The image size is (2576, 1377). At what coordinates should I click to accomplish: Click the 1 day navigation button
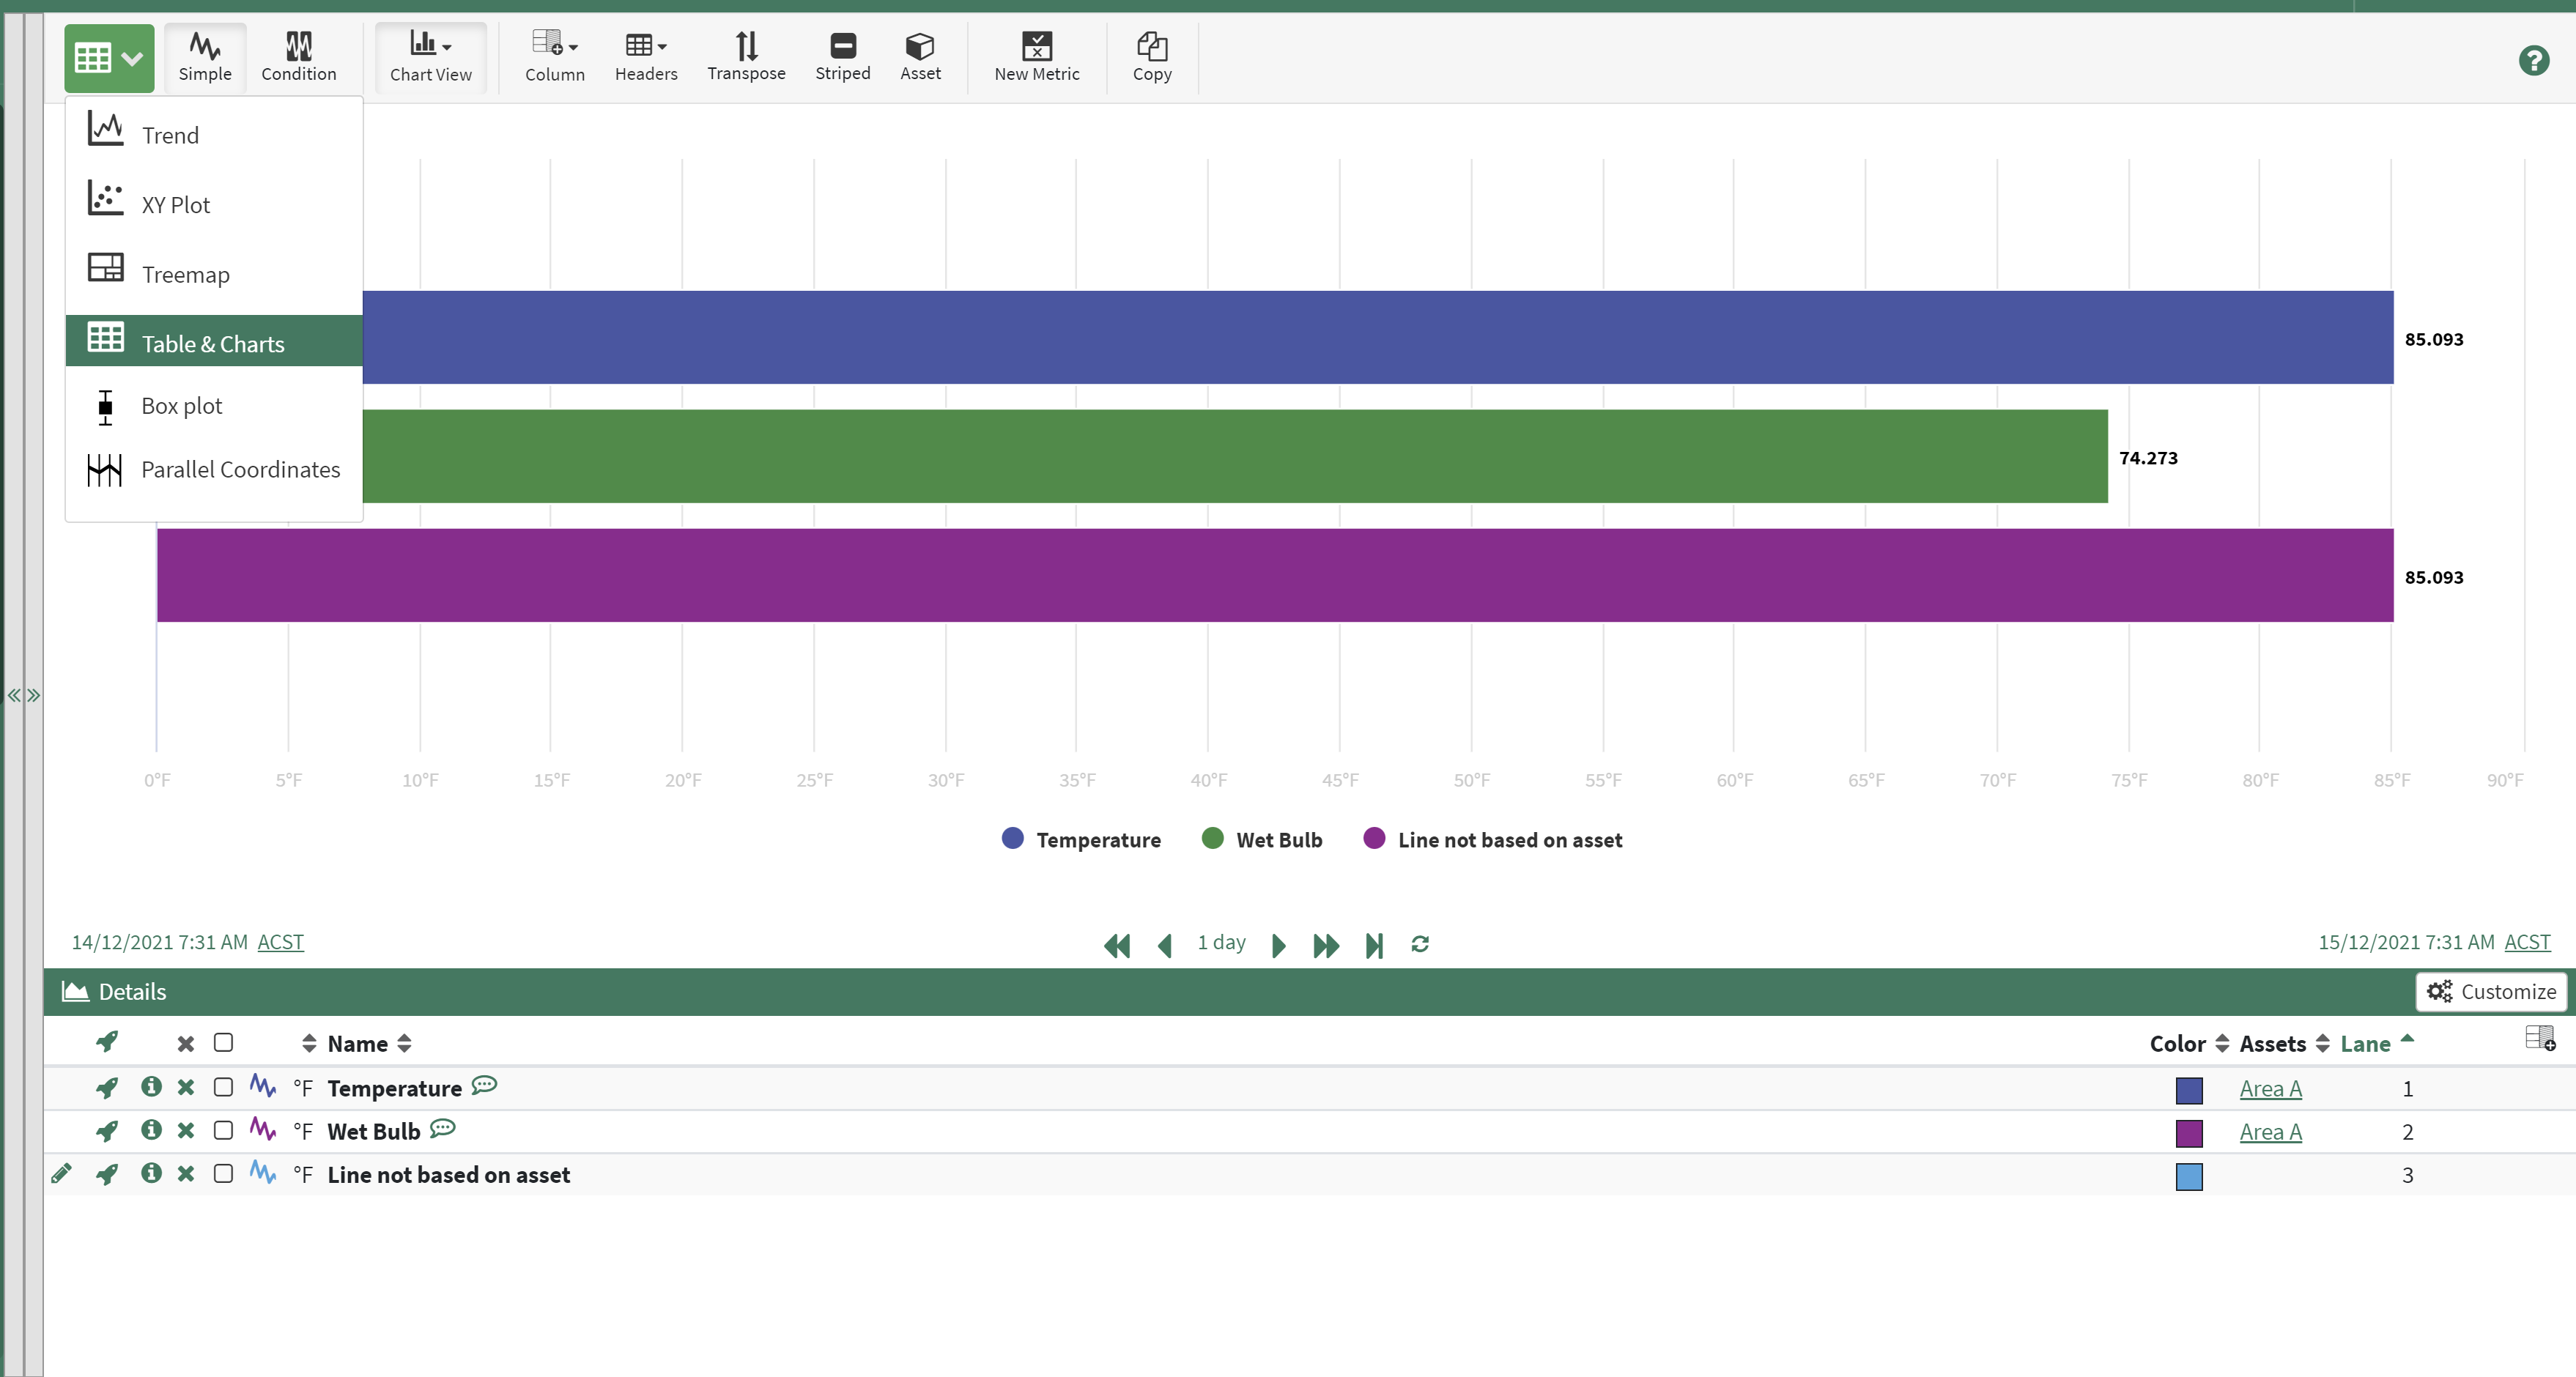(x=1221, y=943)
